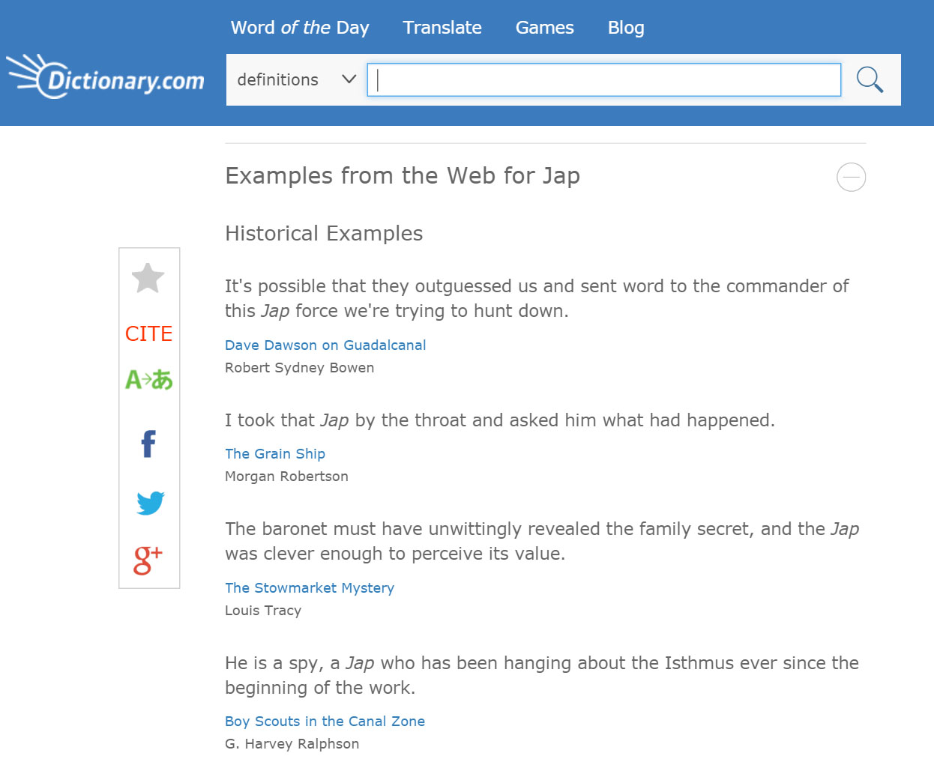The height and width of the screenshot is (774, 934).
Task: Click the Dictionary.com logo
Action: tap(106, 76)
